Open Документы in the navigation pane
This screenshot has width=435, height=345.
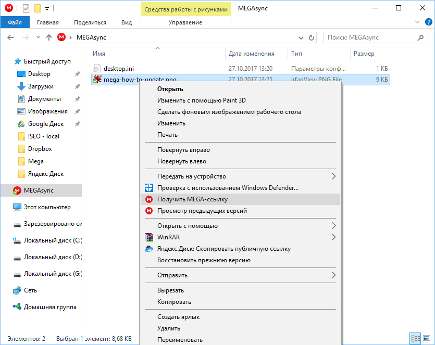pyautogui.click(x=44, y=99)
